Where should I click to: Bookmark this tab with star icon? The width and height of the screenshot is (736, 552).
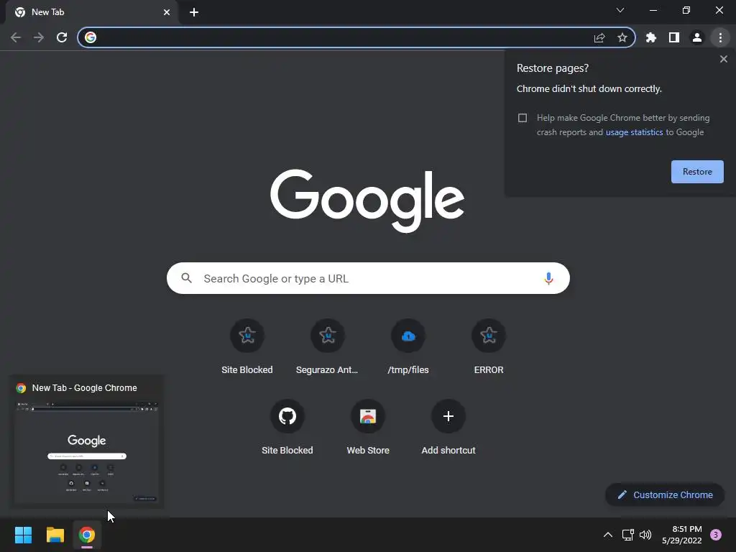[622, 37]
